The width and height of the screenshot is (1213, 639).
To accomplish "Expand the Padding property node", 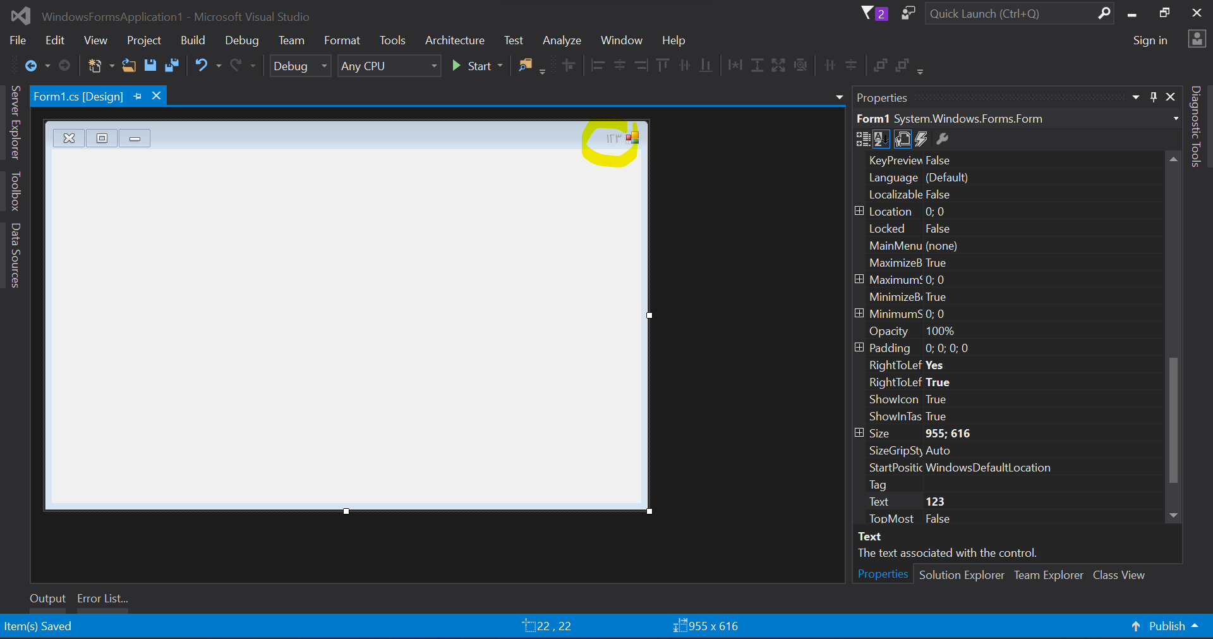I will 859,348.
